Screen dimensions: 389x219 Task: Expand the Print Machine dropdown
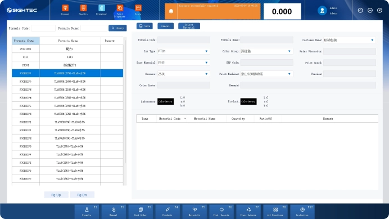289,74
